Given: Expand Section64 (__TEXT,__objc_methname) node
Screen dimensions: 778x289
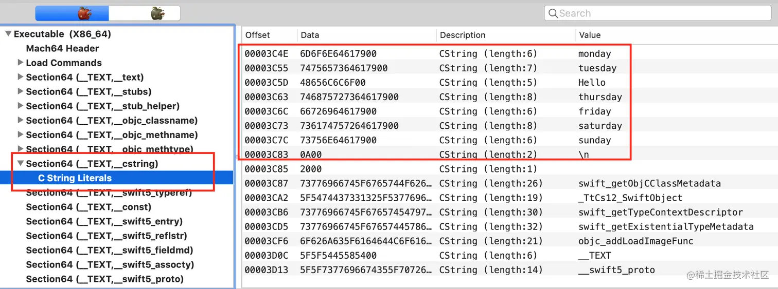Looking at the screenshot, I should click(x=21, y=134).
